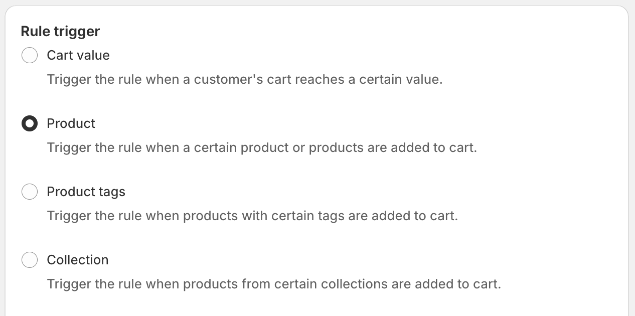Click the "Rule trigger" heading
This screenshot has height=316, width=635.
(x=60, y=31)
